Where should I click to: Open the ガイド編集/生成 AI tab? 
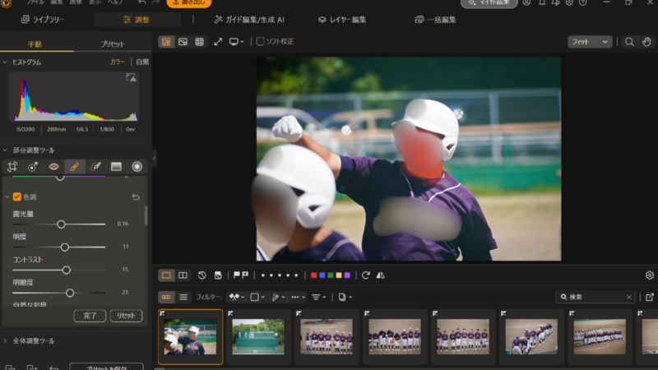click(x=249, y=19)
